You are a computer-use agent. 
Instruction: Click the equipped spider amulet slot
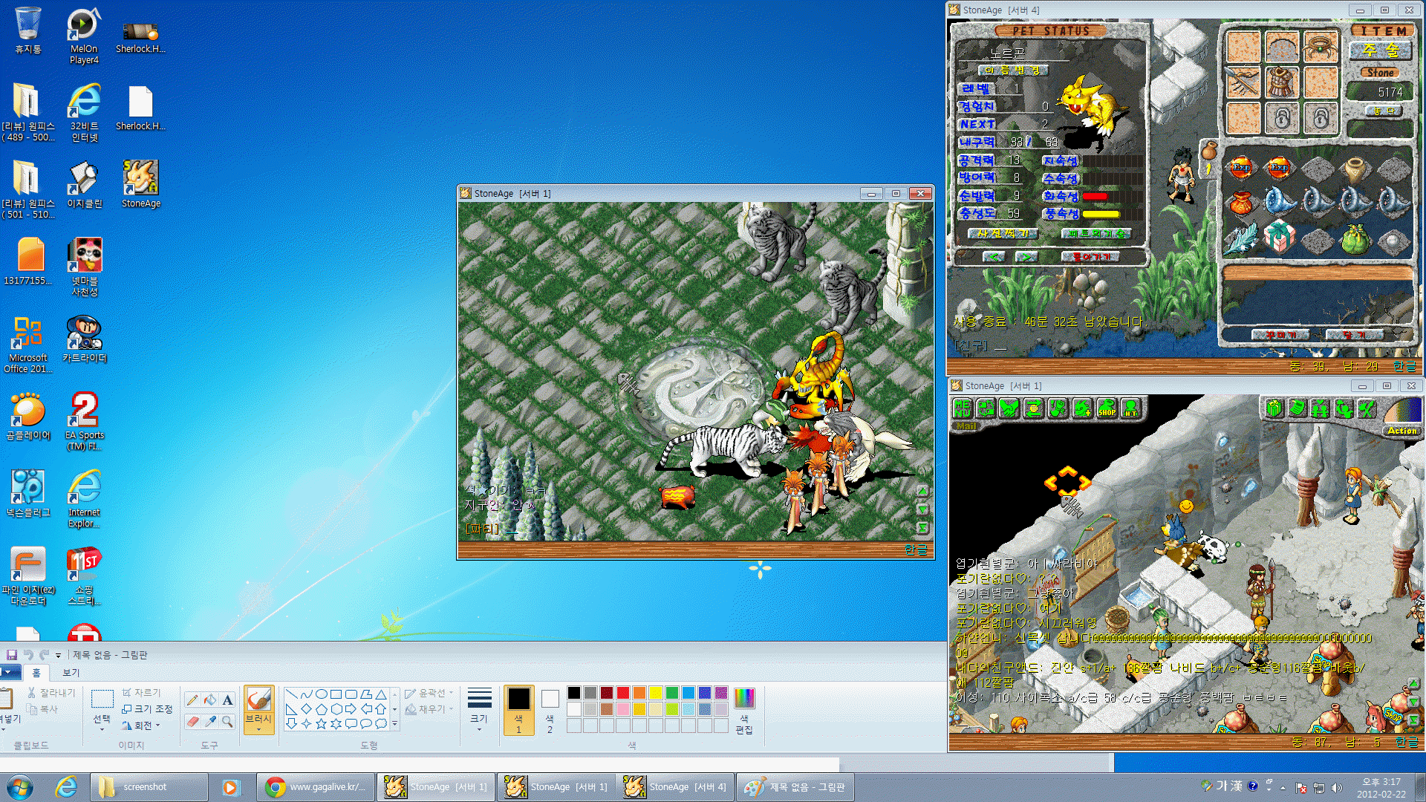coord(1321,47)
